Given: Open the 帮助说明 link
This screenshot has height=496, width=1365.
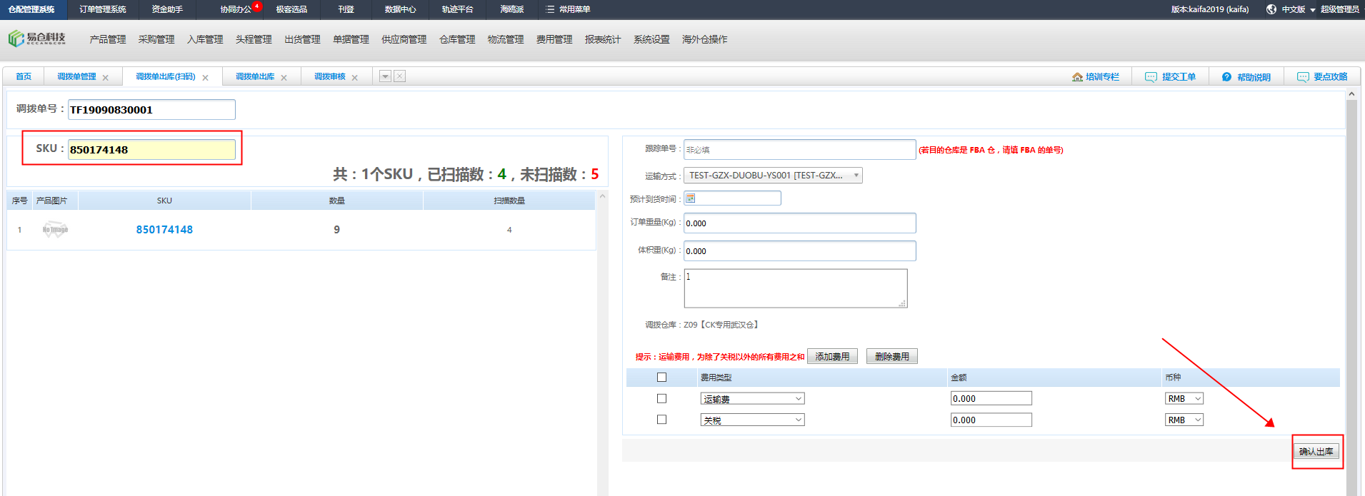Looking at the screenshot, I should [x=1254, y=77].
